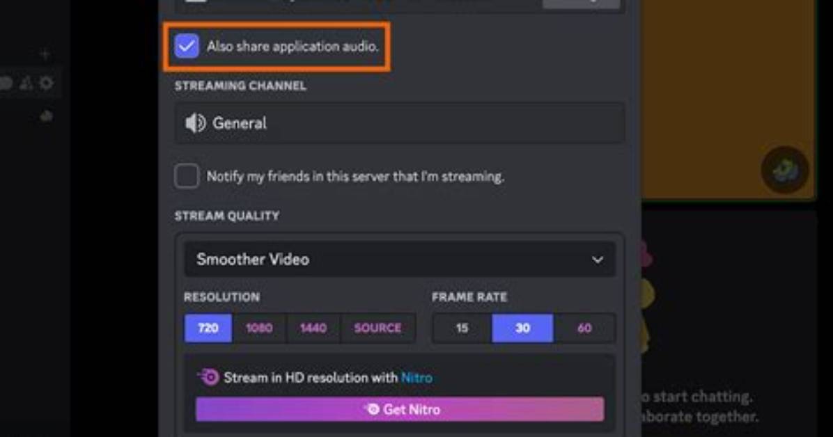Click the chevron arrow on Smoother Video
833x437 pixels.
point(598,260)
